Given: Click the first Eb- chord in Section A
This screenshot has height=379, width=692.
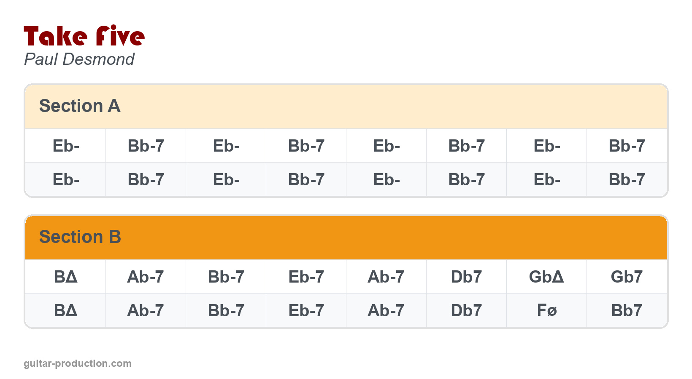Looking at the screenshot, I should click(66, 146).
